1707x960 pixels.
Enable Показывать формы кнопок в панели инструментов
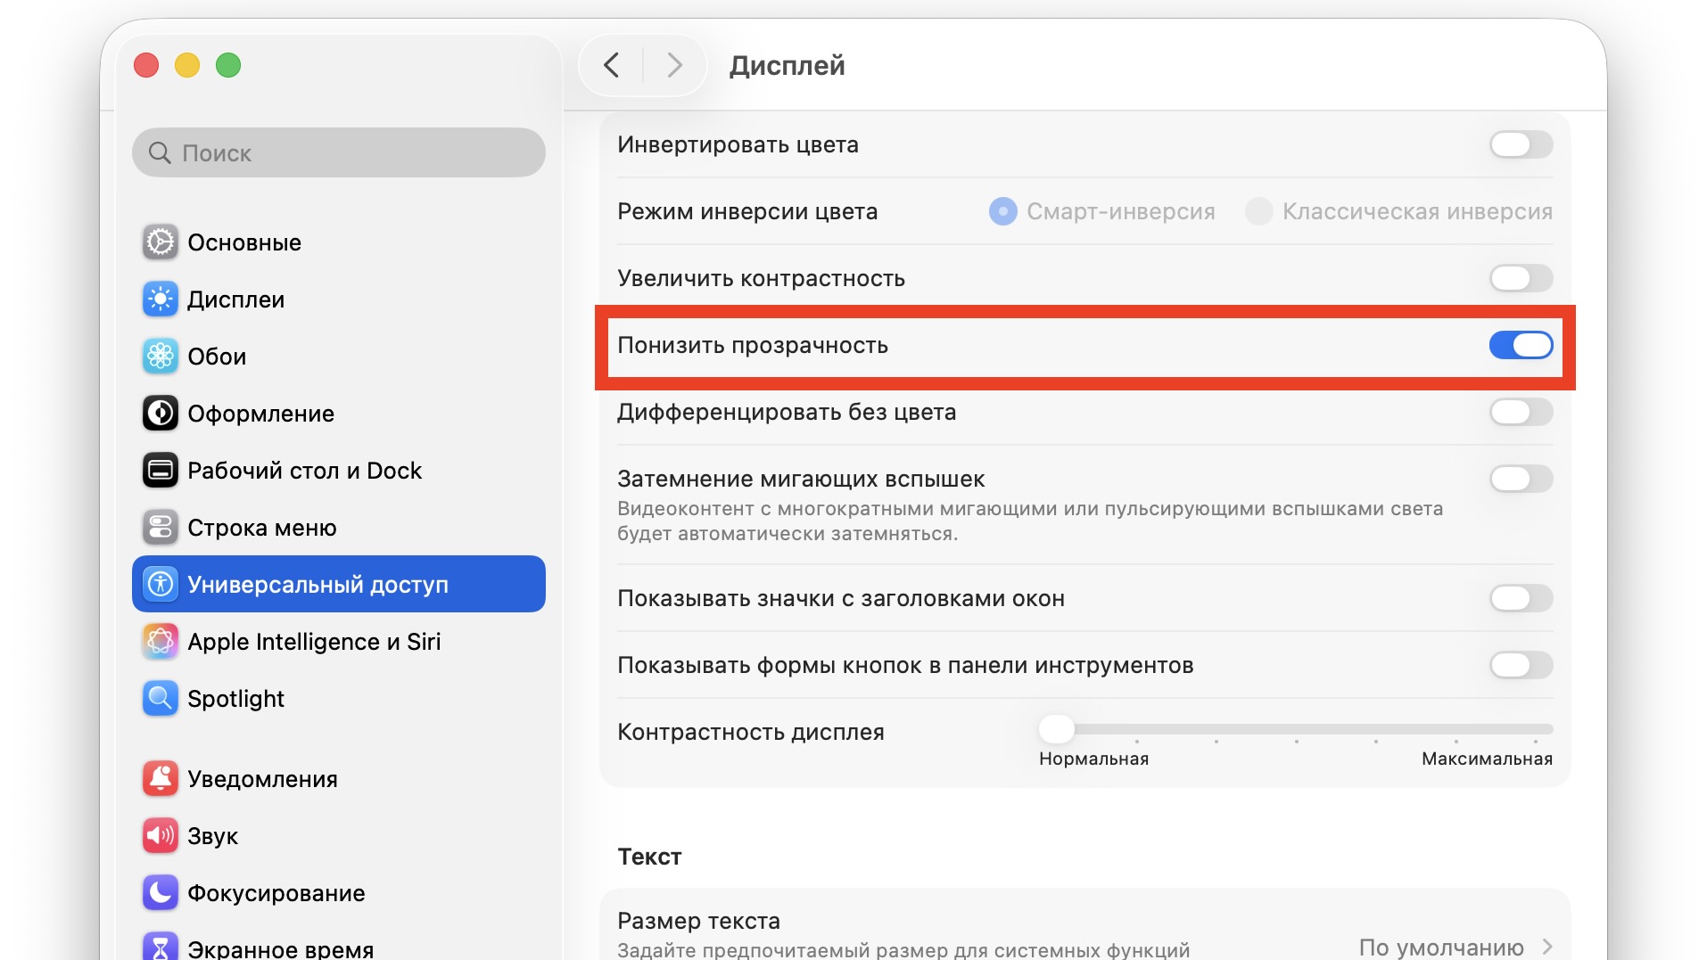click(x=1521, y=665)
